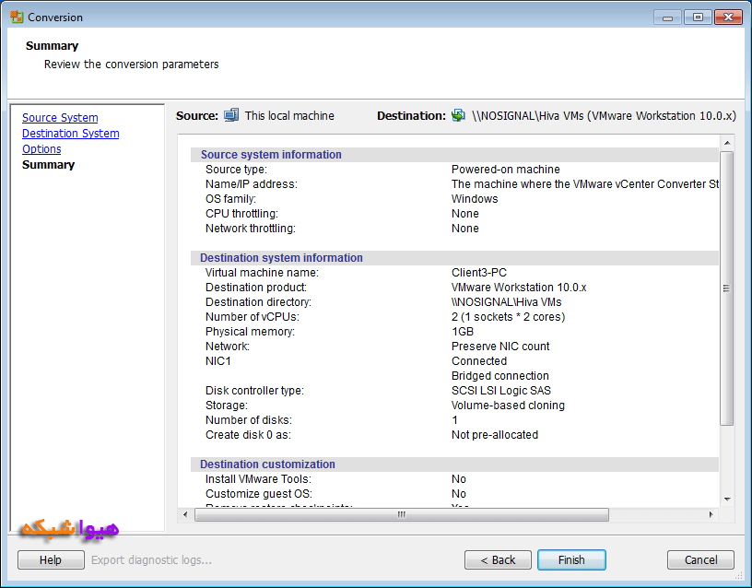Select the 1GB physical memory value

tap(463, 332)
